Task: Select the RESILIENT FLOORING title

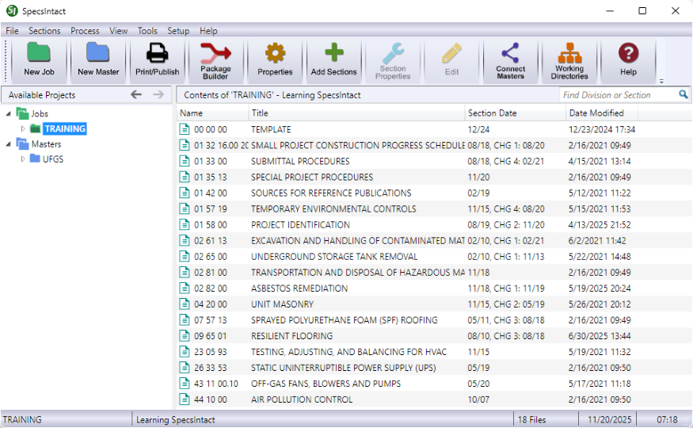Action: (x=291, y=337)
